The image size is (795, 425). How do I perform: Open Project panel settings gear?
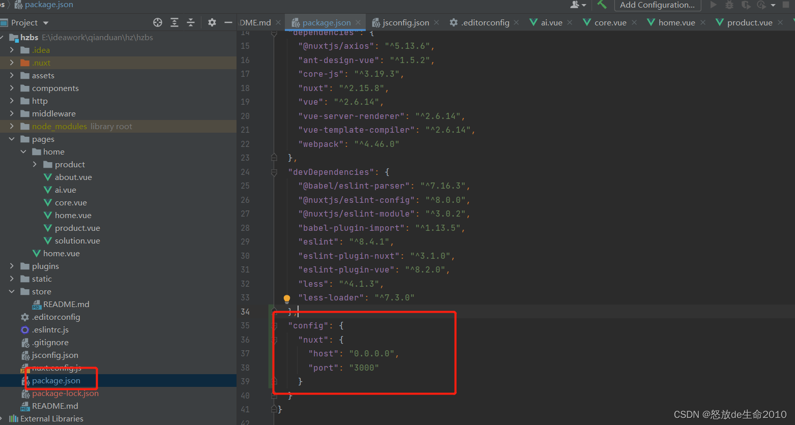click(212, 22)
